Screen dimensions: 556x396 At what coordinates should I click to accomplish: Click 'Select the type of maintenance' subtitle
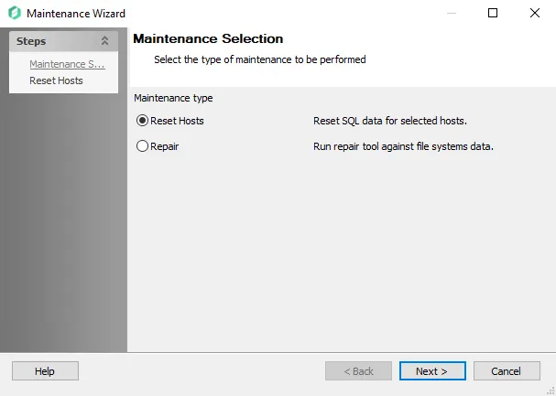(x=259, y=59)
